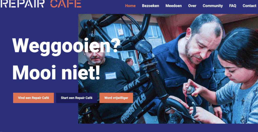This screenshot has height=132, width=258.
Task: Navigate to the FAQ page
Action: pos(233,6)
